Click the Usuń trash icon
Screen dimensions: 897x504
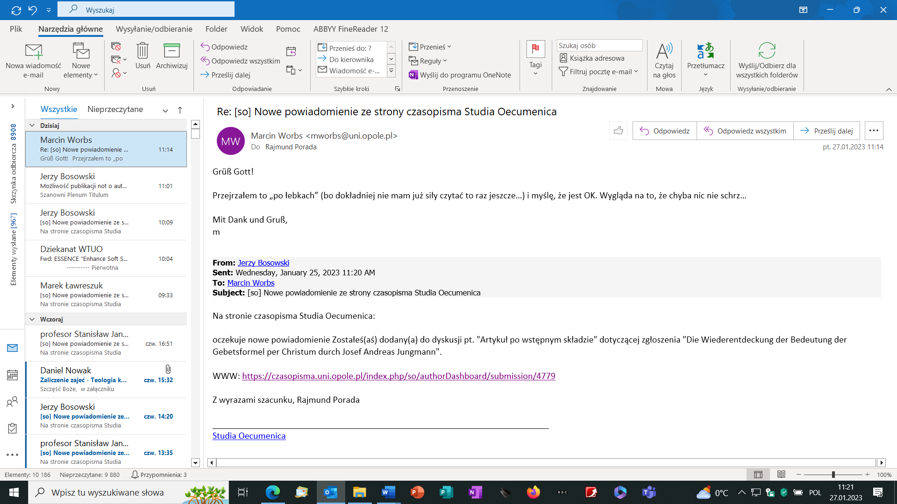point(142,51)
